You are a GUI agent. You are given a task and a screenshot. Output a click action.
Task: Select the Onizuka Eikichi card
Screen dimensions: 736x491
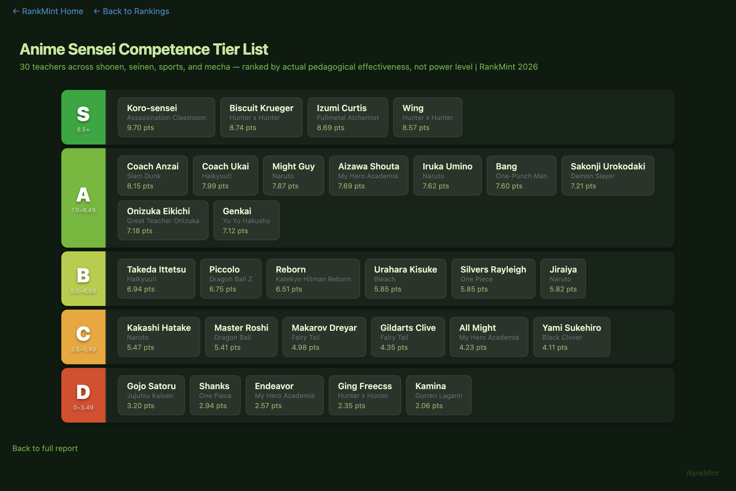tap(163, 220)
